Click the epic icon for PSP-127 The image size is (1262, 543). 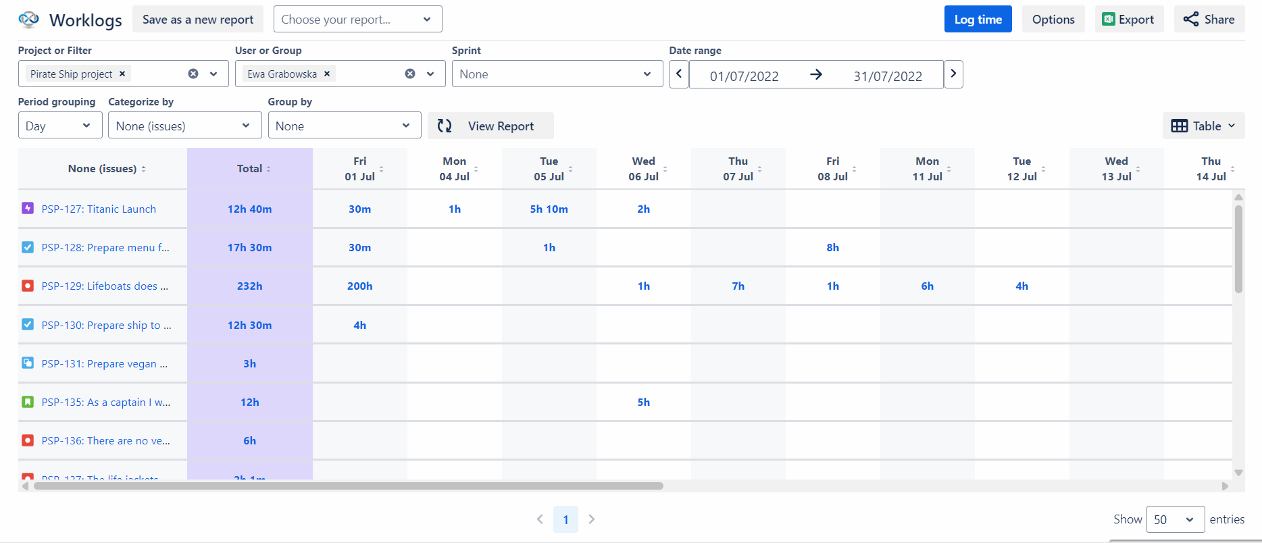pos(28,208)
